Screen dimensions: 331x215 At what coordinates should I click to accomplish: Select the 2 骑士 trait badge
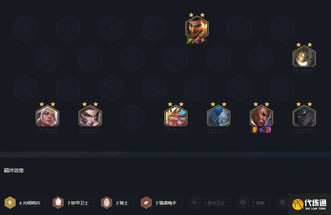(x=117, y=203)
